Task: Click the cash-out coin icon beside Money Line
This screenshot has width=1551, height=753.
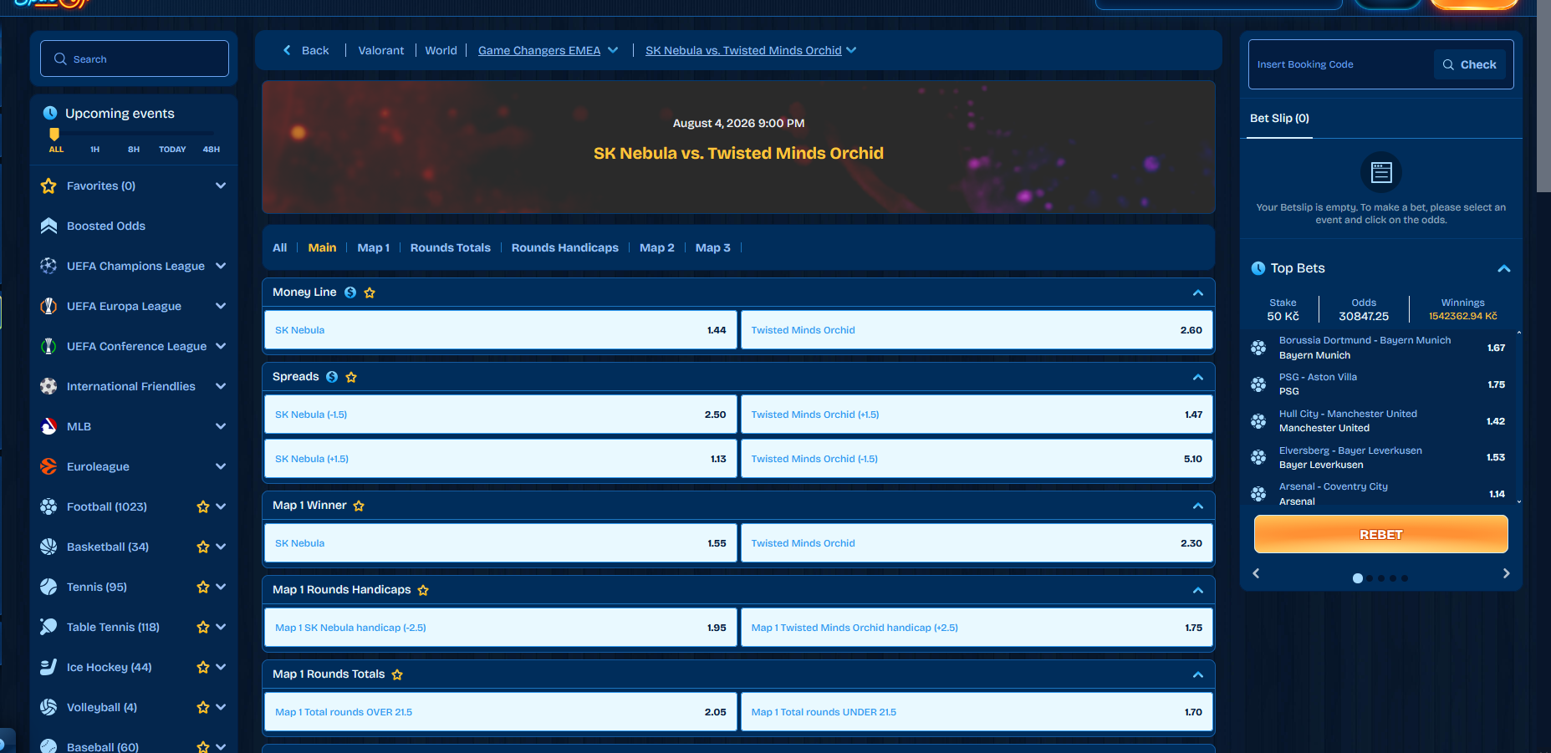Action: point(350,293)
